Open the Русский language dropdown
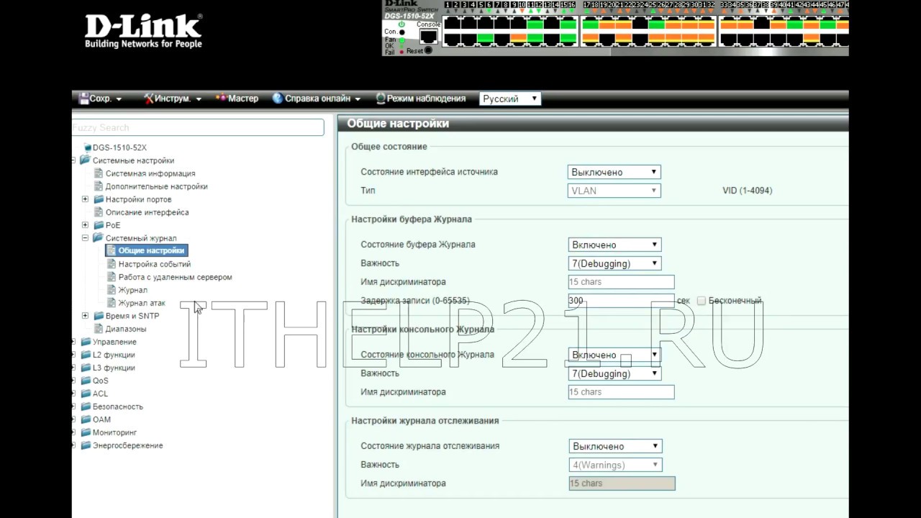 point(510,99)
